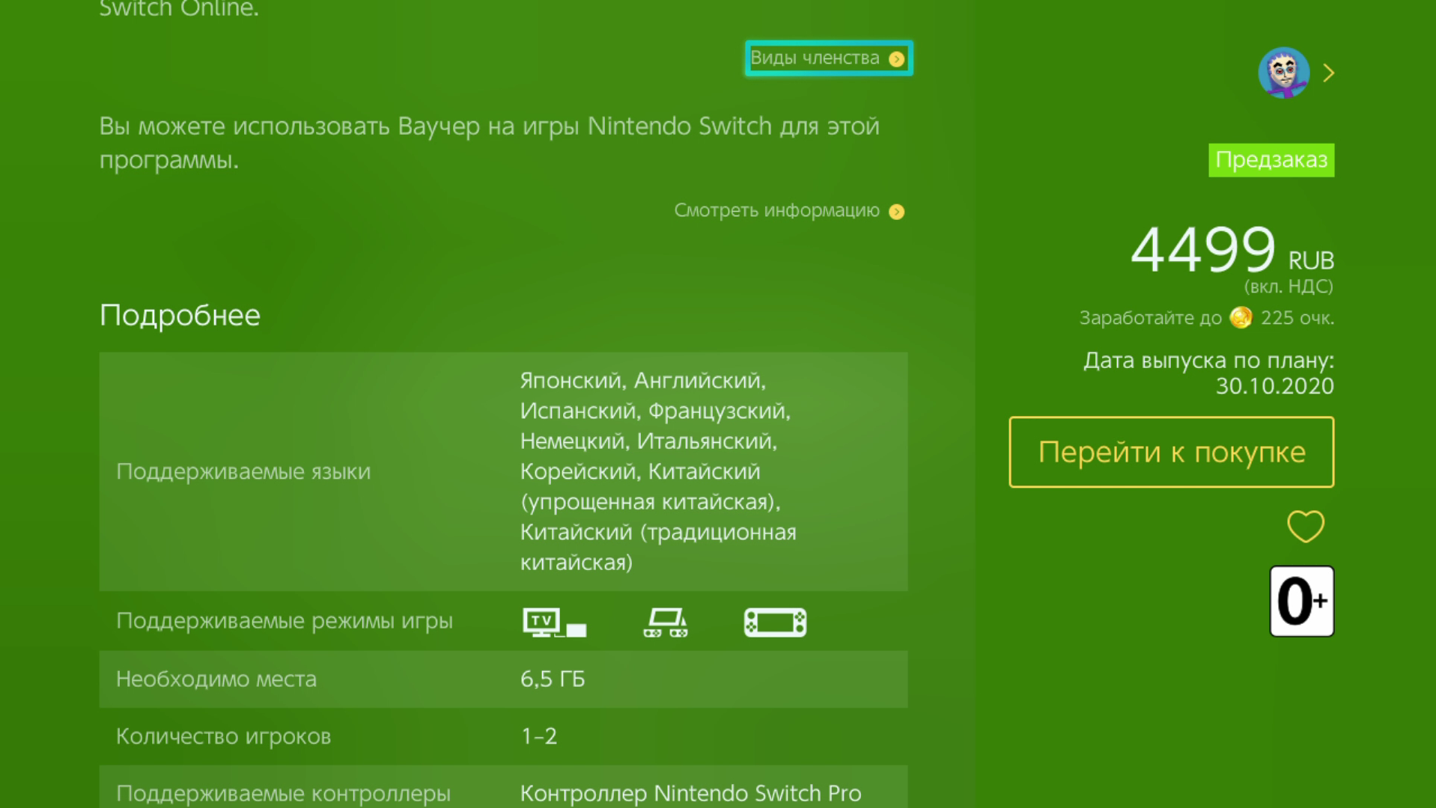Click the 'Поддерживаемые контроллеры' row label
Screen dimensions: 1436x808
click(283, 793)
